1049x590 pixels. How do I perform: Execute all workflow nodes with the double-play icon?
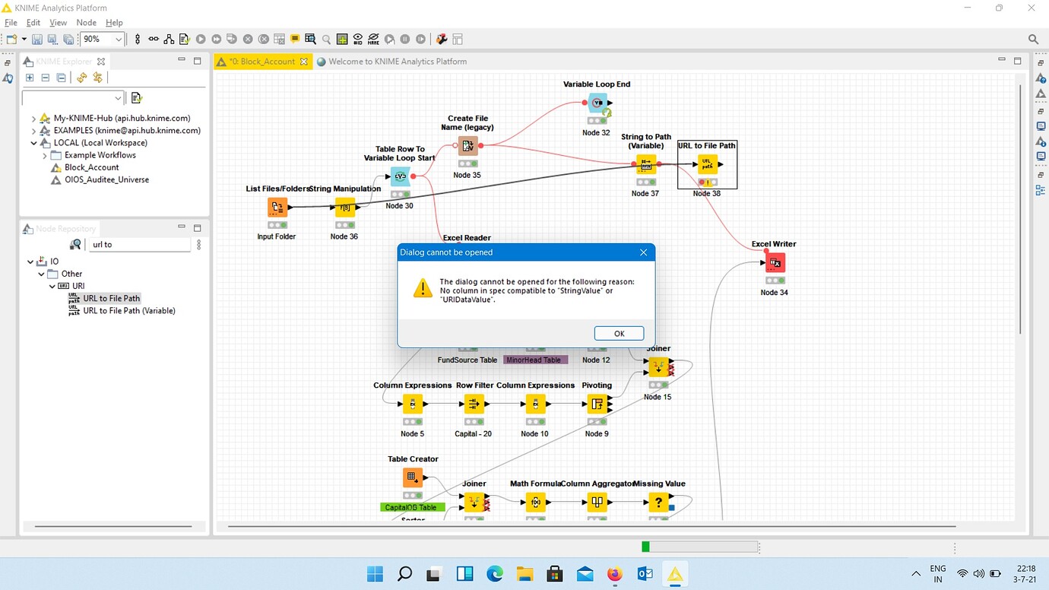[216, 39]
